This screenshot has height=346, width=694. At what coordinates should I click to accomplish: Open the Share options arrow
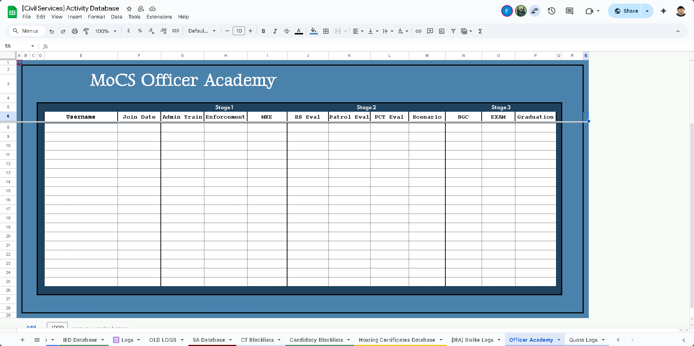pyautogui.click(x=647, y=11)
